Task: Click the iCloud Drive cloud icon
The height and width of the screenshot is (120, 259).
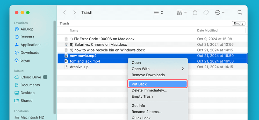Action: (17, 77)
